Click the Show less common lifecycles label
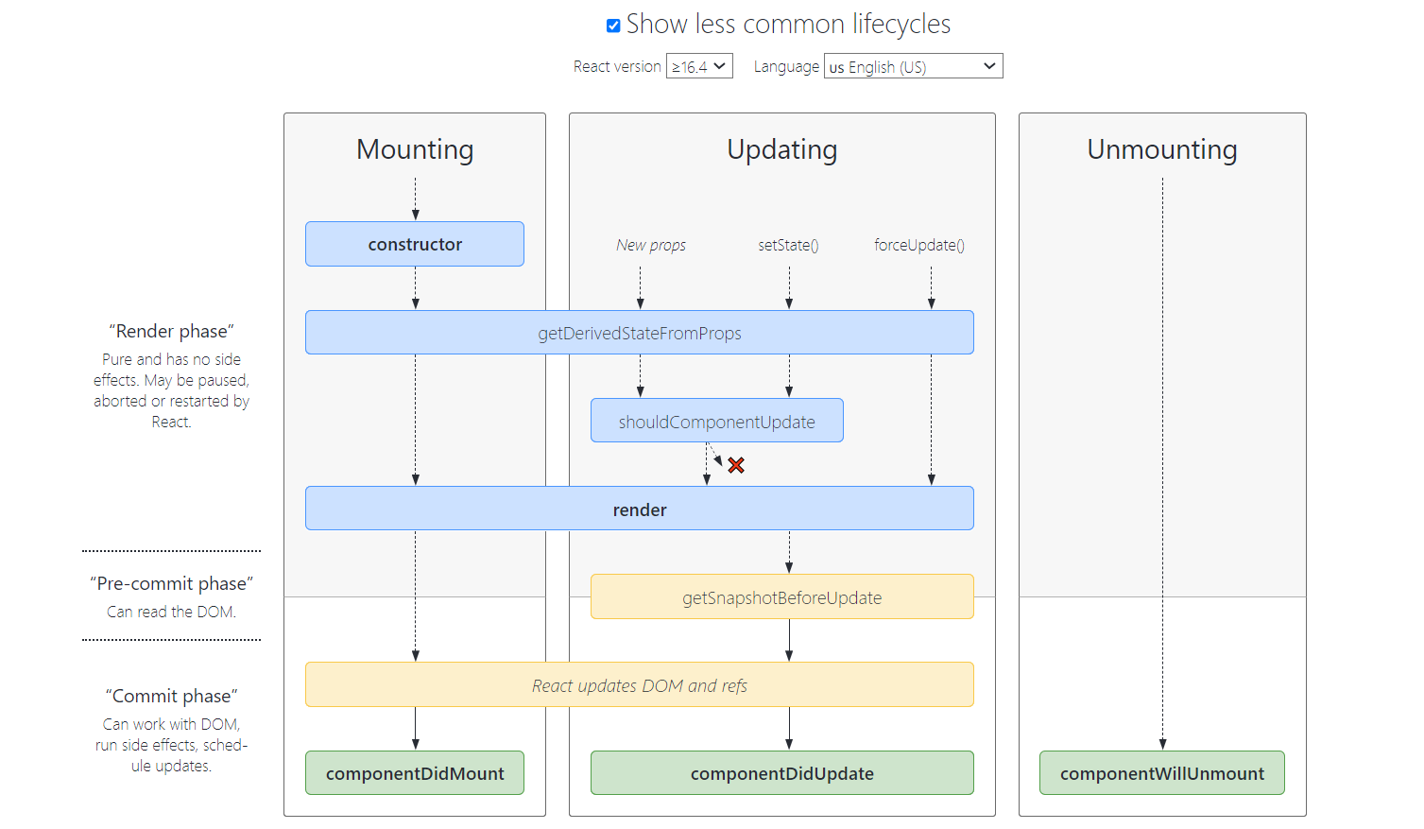 (788, 24)
